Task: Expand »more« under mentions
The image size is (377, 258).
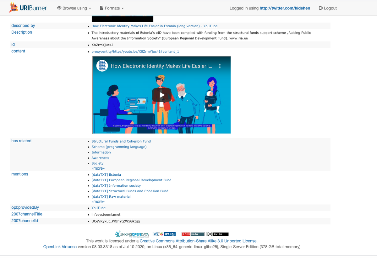Action: [x=98, y=202]
